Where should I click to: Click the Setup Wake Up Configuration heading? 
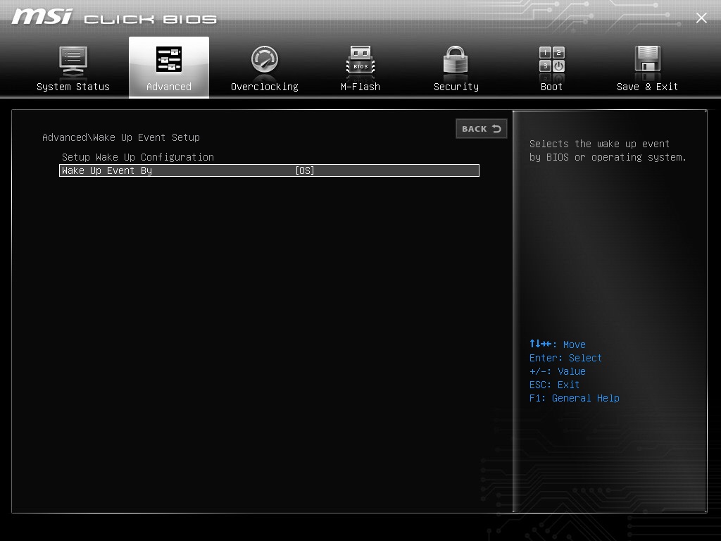(x=138, y=157)
